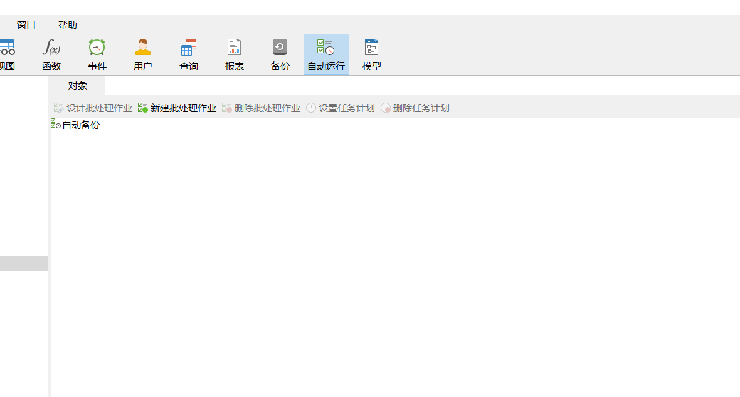
Task: Open the 函数 (Function) toolbar icon
Action: coord(51,54)
